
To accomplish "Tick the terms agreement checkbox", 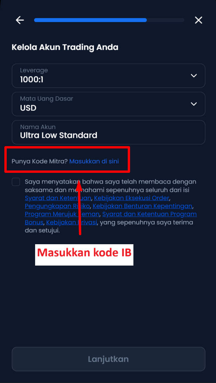I will pyautogui.click(x=16, y=182).
